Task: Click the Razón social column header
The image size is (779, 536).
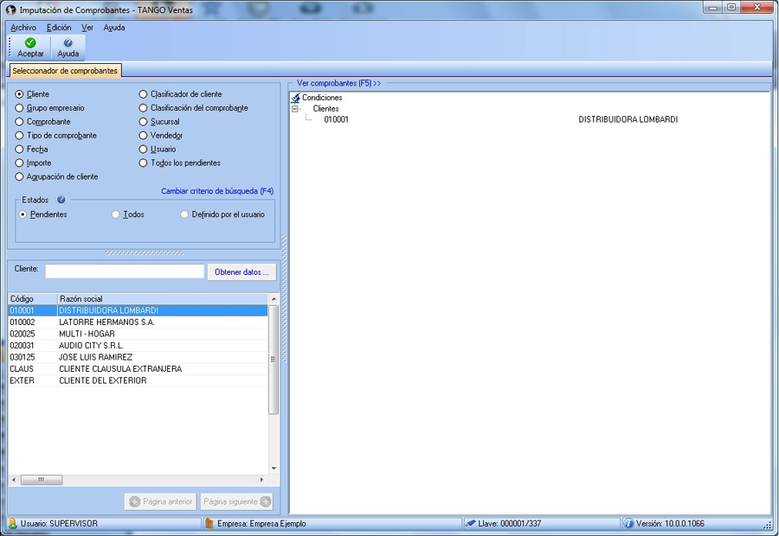Action: coord(163,299)
